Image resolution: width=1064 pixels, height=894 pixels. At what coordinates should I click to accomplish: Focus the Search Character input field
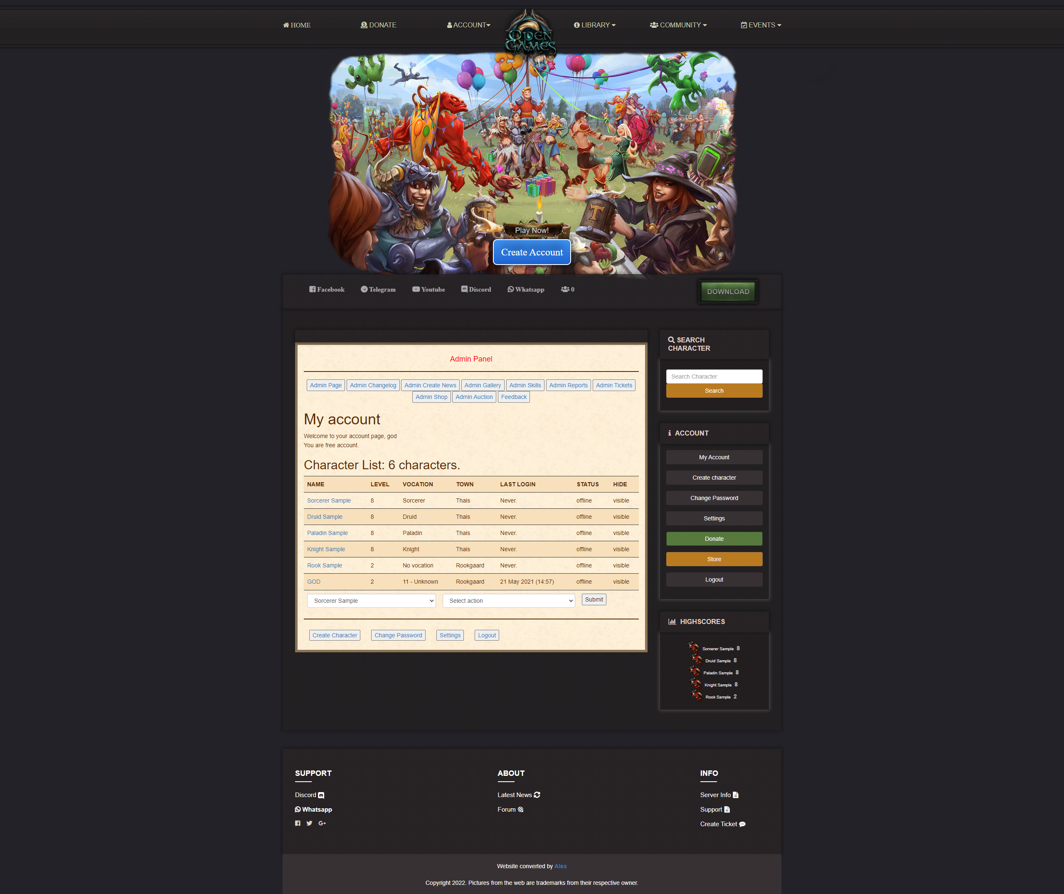tap(714, 376)
